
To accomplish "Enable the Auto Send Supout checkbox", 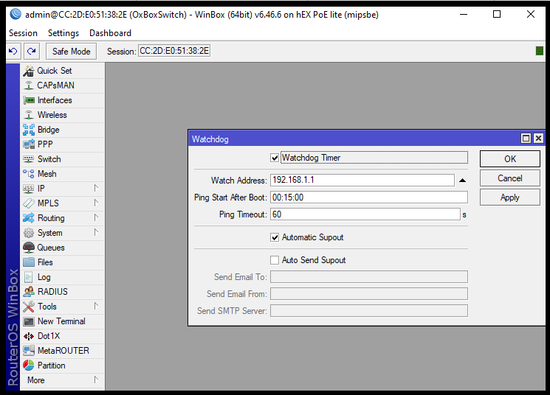I will [x=275, y=260].
